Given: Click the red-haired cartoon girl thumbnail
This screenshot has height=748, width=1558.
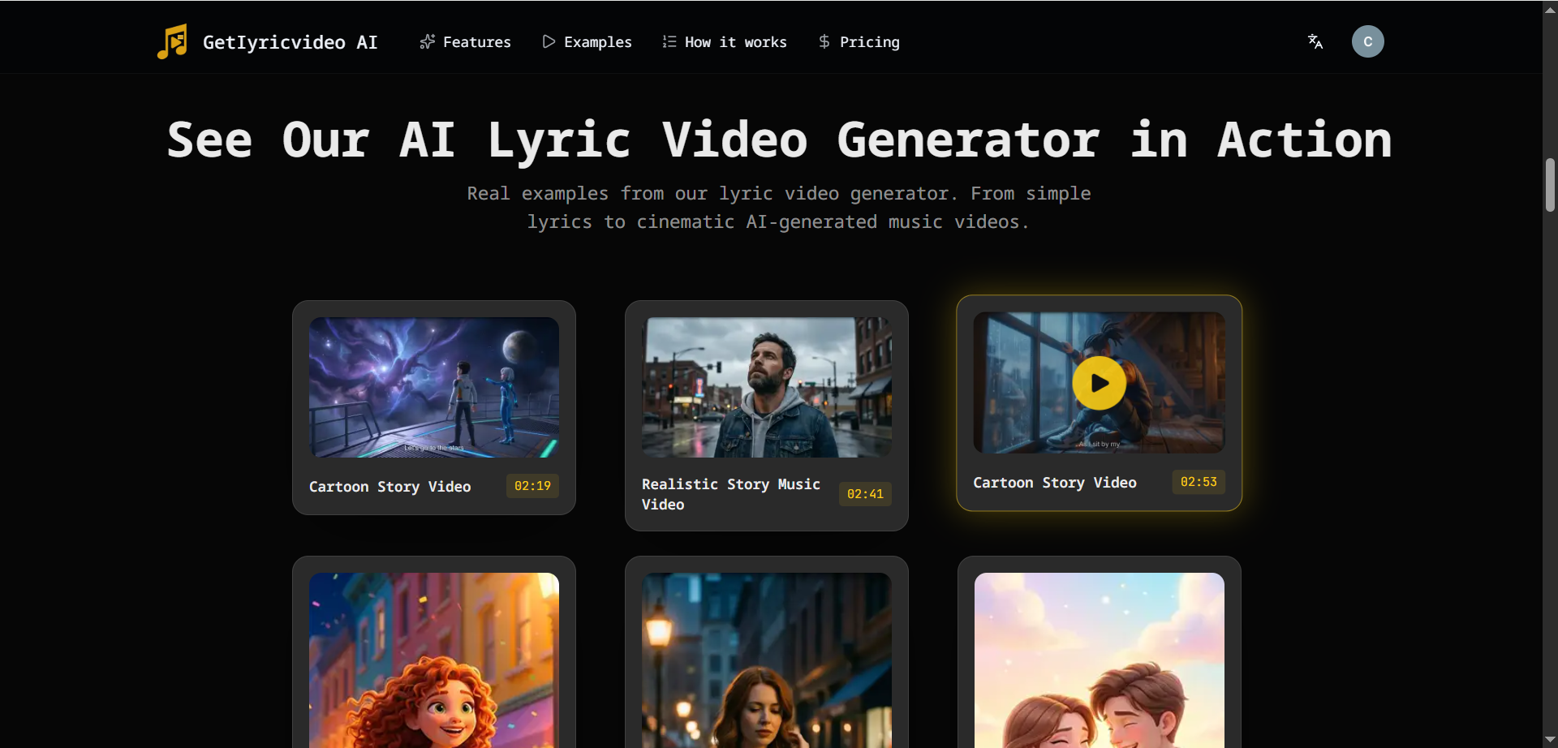Looking at the screenshot, I should (433, 660).
